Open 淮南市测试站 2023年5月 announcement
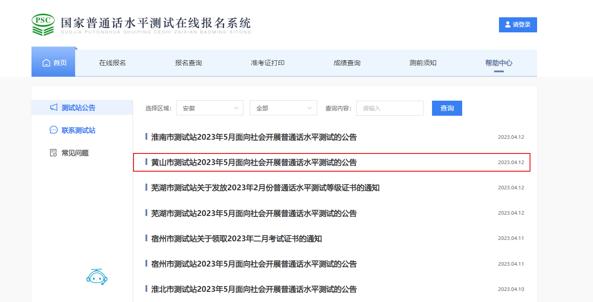The height and width of the screenshot is (302, 593). tap(254, 137)
